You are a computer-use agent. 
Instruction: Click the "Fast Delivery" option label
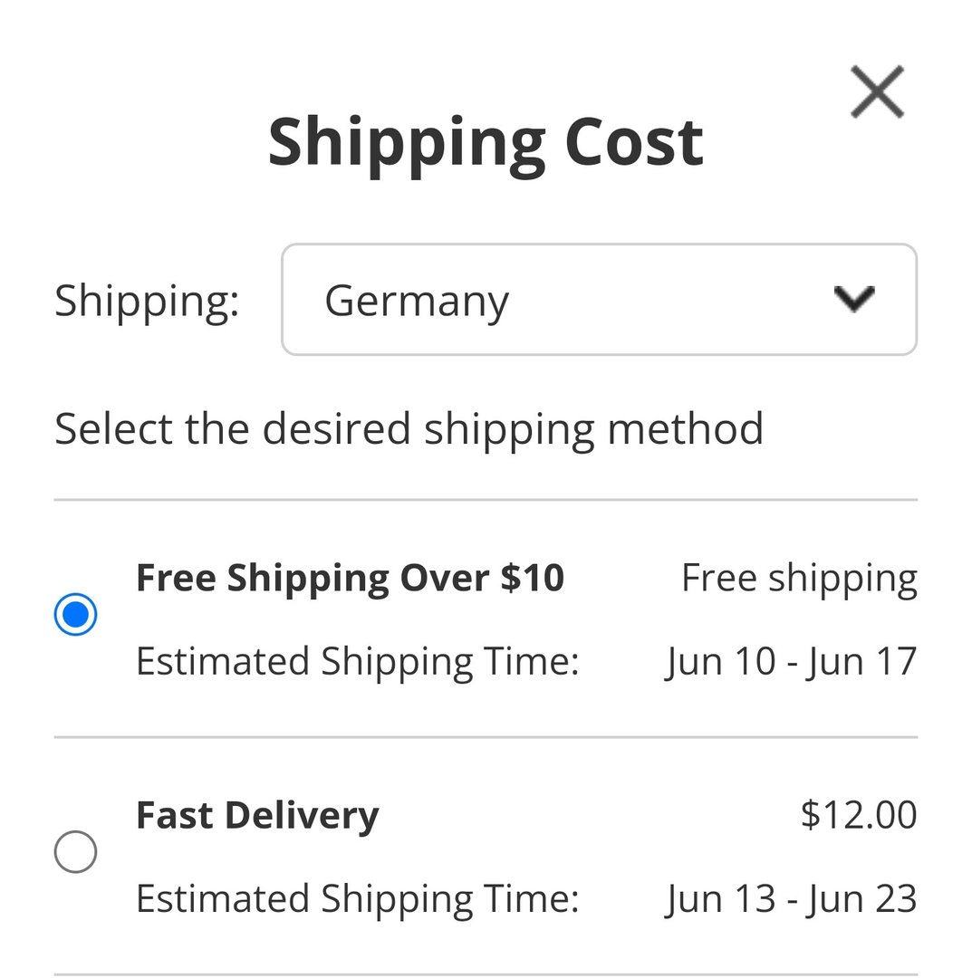click(x=257, y=815)
